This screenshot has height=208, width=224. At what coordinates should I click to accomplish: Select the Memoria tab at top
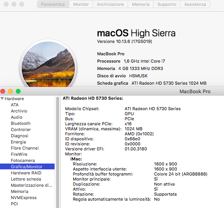(140, 4)
